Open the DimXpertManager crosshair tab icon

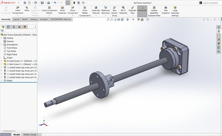pyautogui.click(x=19, y=27)
